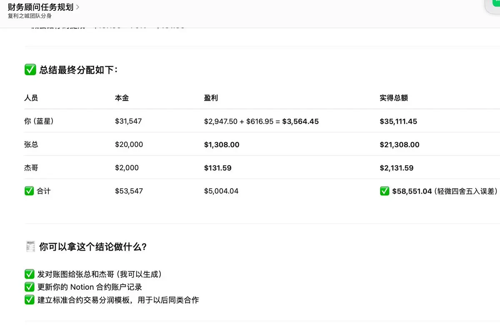Viewport: 500px width, 326px height.
Task: Click the 人员 column header
Action: pos(31,98)
